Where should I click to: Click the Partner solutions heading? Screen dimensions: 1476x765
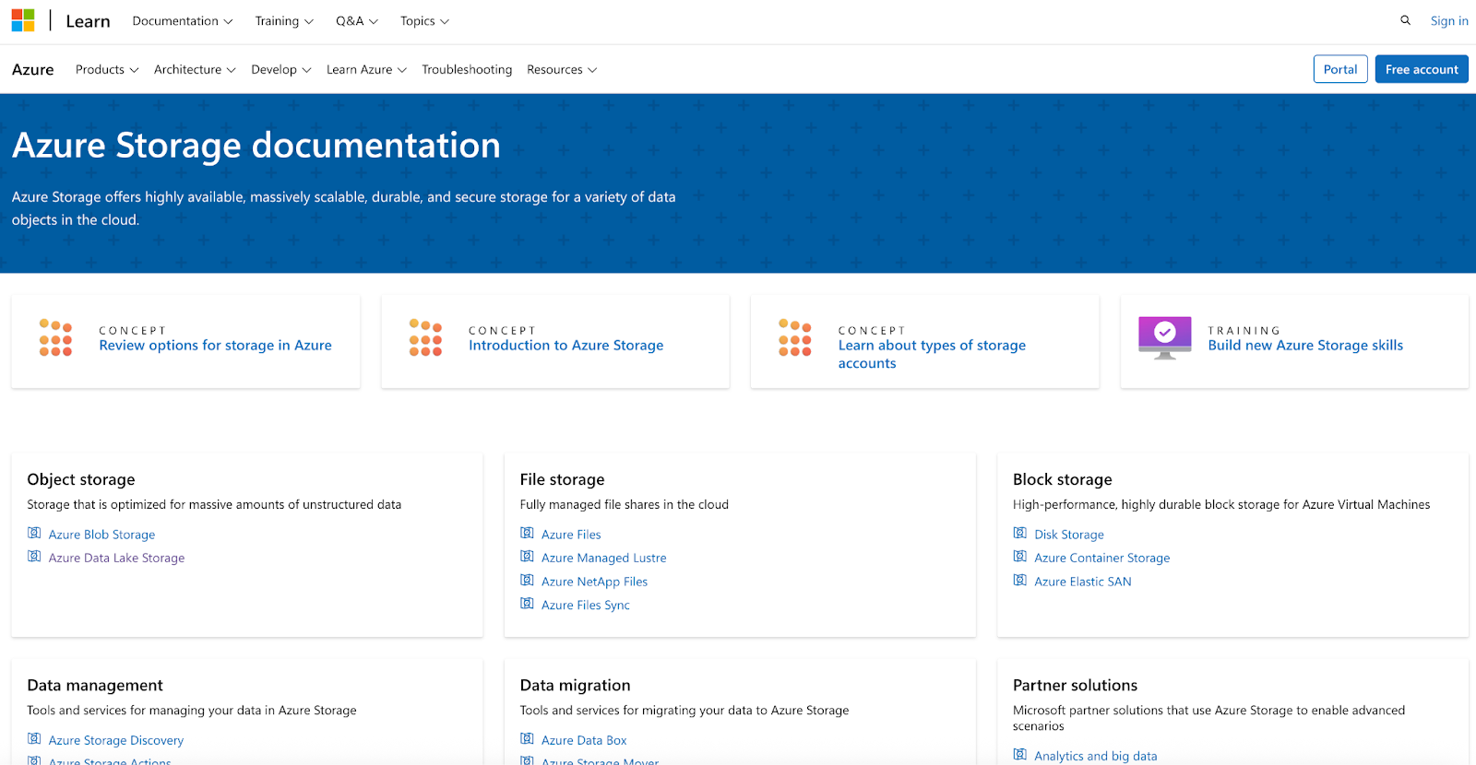click(1075, 685)
